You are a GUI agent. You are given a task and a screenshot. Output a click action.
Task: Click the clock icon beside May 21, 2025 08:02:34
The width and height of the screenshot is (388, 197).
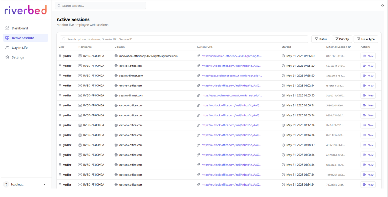point(283,86)
